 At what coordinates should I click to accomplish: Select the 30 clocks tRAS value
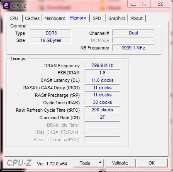coord(102,102)
